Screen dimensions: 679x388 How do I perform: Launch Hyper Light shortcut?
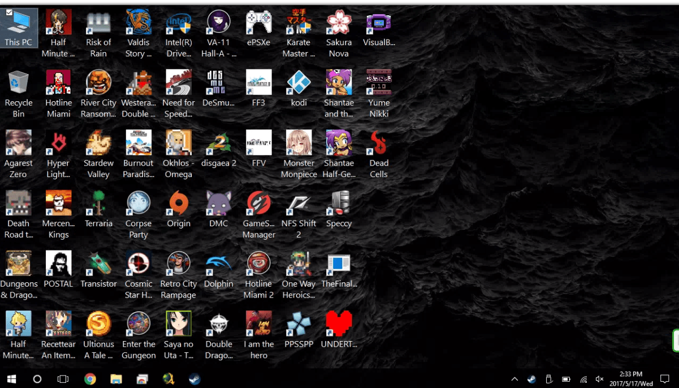[x=58, y=143]
